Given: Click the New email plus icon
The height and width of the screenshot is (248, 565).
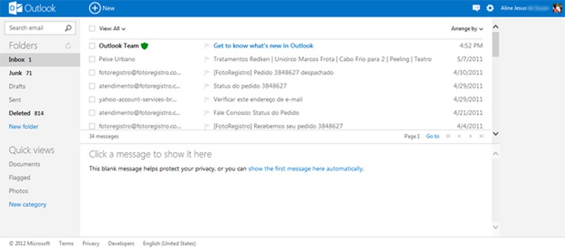Looking at the screenshot, I should coord(95,8).
